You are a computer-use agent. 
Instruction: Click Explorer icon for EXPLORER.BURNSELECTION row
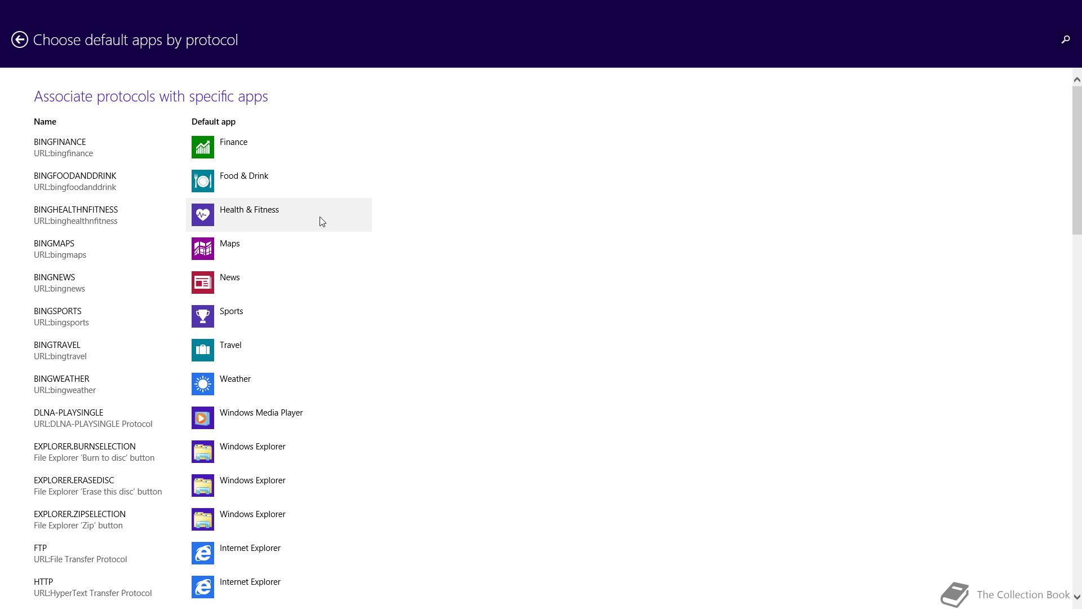click(203, 452)
